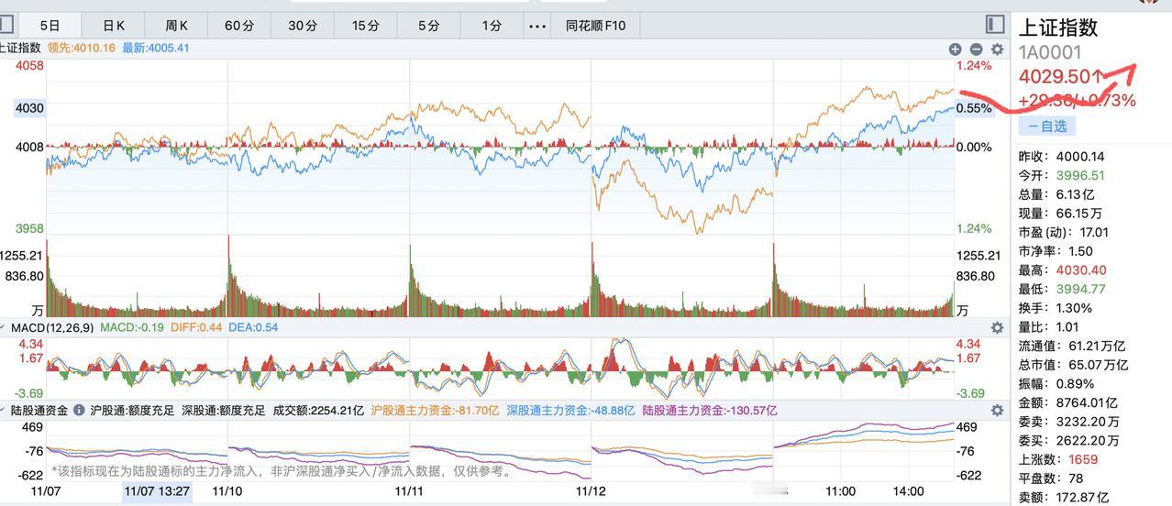The width and height of the screenshot is (1172, 506).
Task: Click the 最新:4005.41 value
Action: [x=156, y=48]
